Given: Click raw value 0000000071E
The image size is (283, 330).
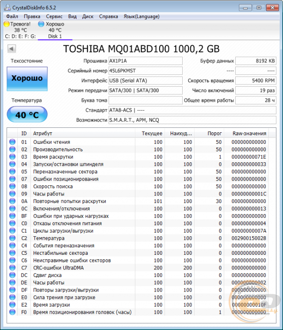Looking at the screenshot, I should coord(249,157).
